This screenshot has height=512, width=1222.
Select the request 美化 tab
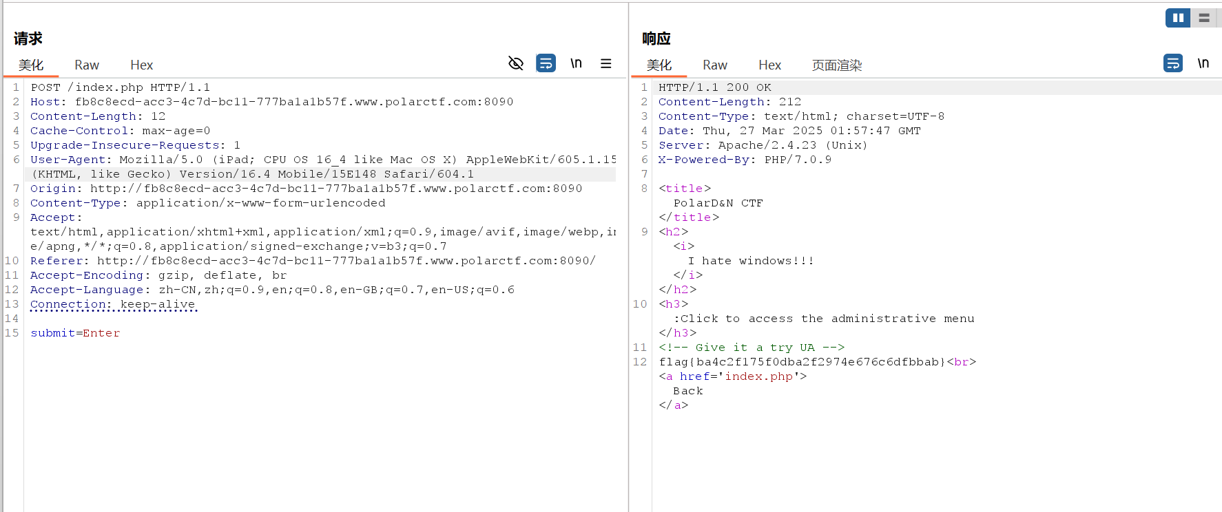(x=31, y=65)
